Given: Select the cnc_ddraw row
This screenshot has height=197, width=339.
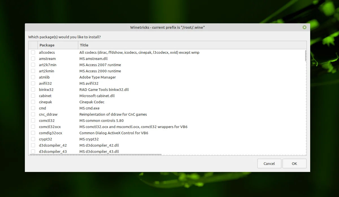Looking at the screenshot, I should click(x=167, y=114).
